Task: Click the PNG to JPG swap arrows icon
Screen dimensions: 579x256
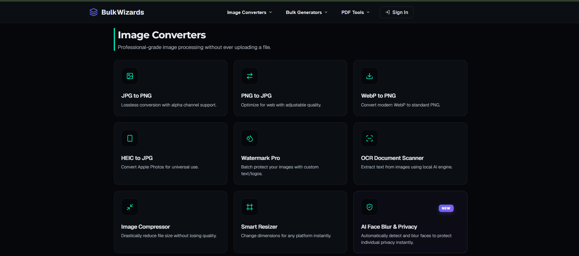Action: [250, 76]
